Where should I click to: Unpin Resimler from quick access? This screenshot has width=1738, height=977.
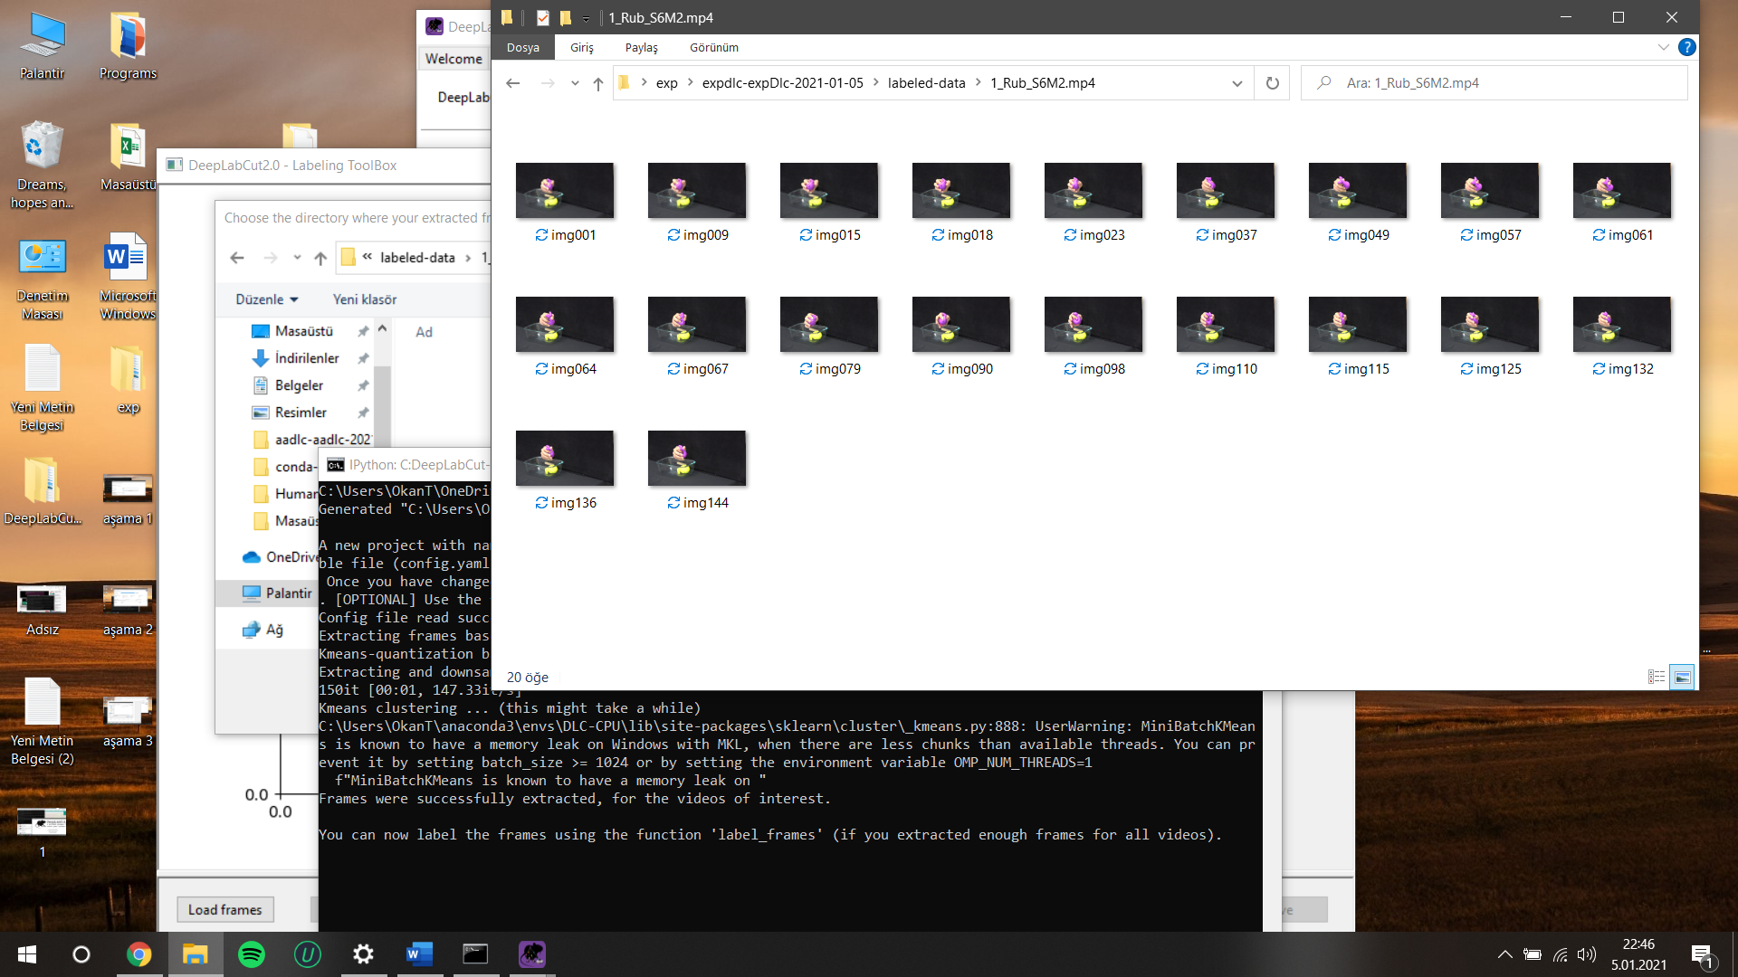tap(363, 412)
